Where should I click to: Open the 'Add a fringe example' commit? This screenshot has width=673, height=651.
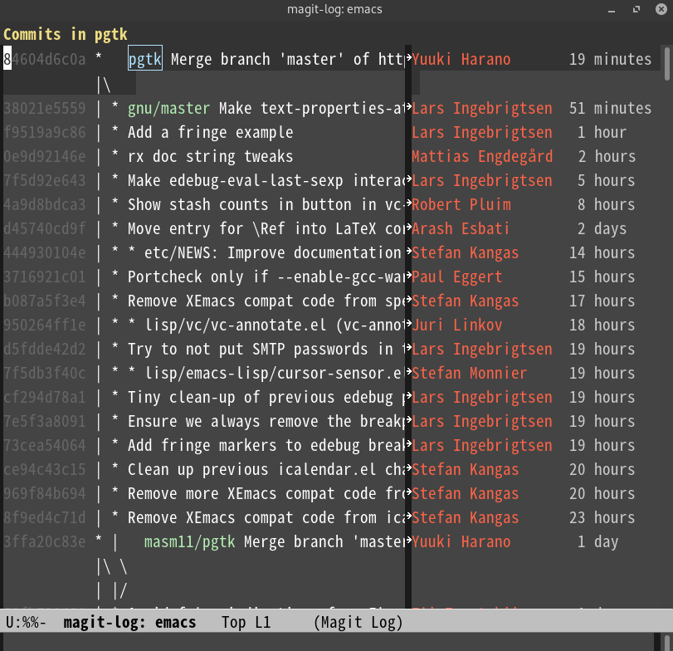click(x=210, y=132)
